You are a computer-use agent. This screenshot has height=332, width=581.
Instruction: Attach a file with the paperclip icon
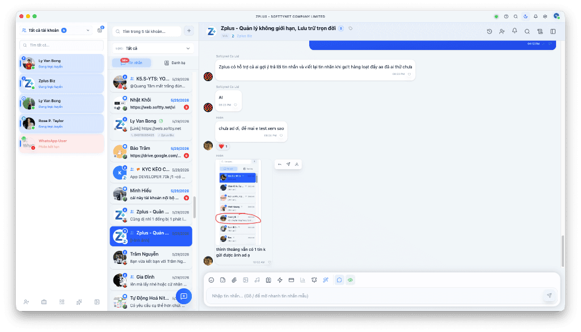click(x=234, y=280)
